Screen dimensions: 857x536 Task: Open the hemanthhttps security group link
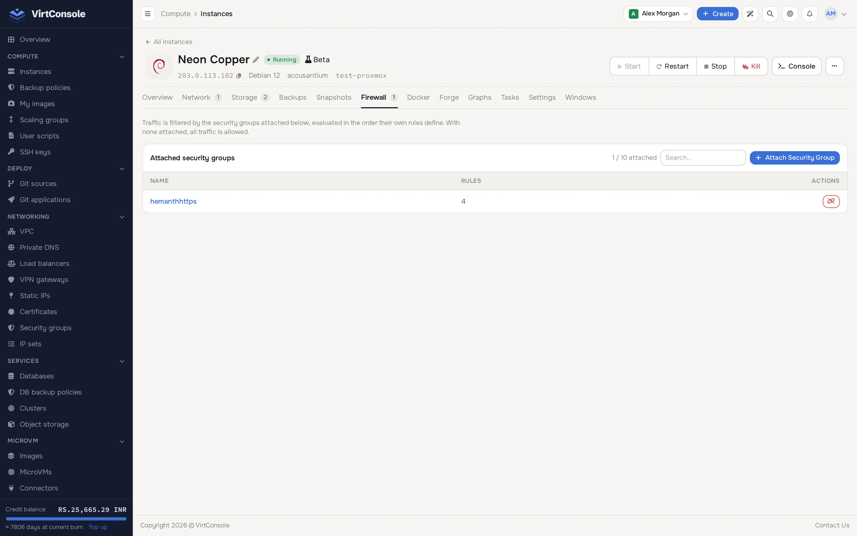click(x=173, y=201)
